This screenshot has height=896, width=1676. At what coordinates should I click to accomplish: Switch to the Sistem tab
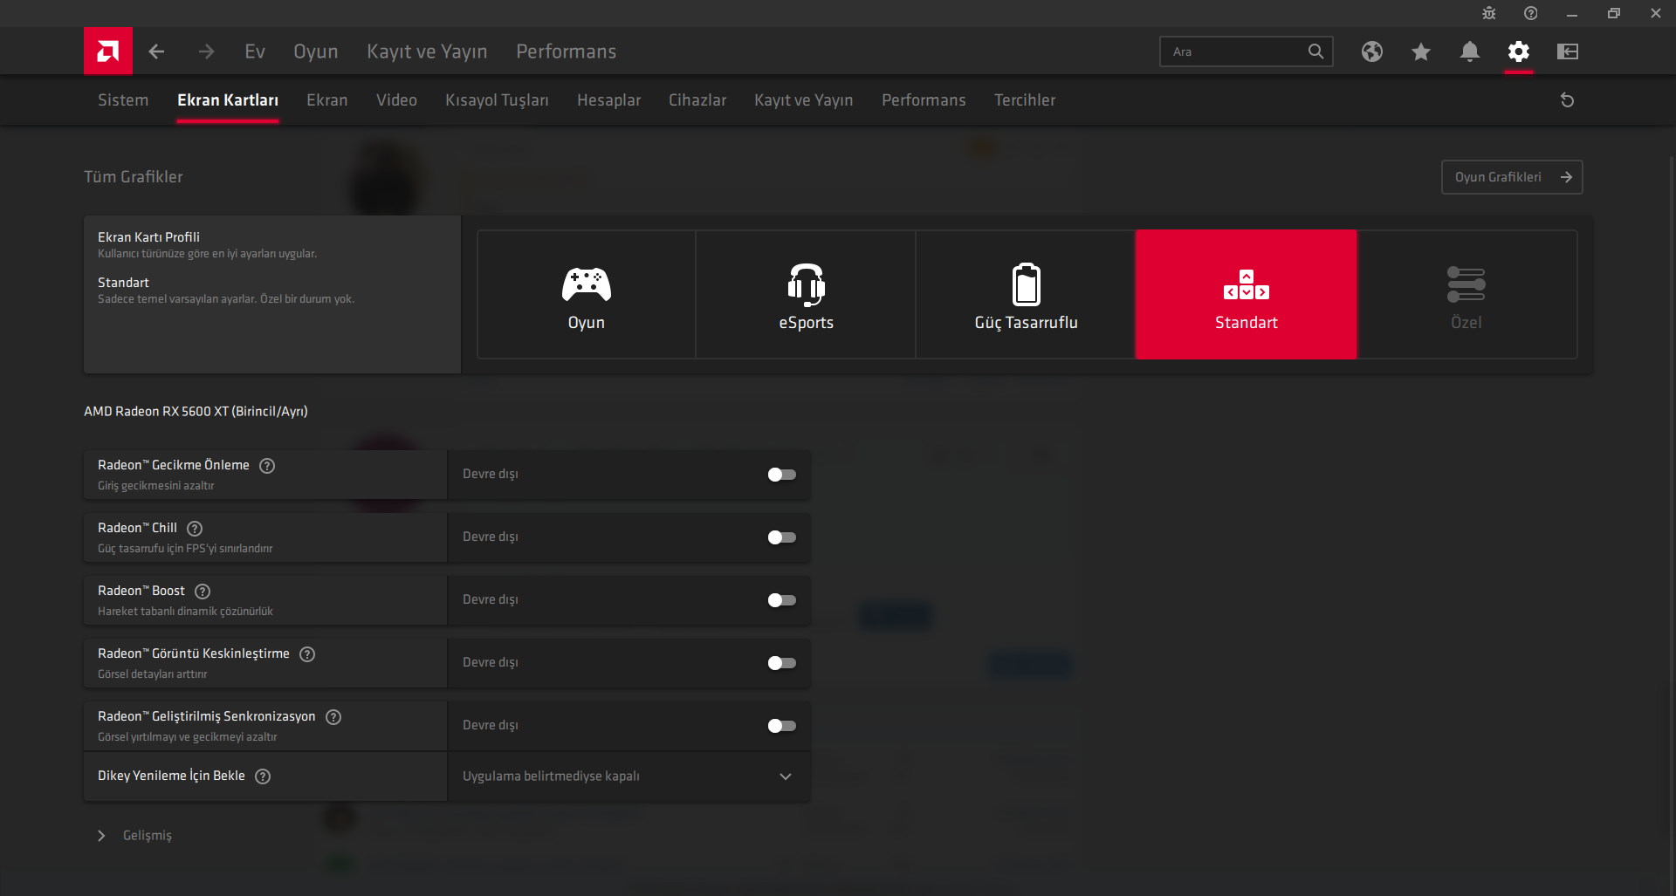123,100
